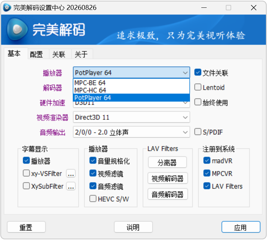Image resolution: width=267 pixels, height=240 pixels.
Task: Click the 音频输出 label
Action: coord(53,132)
